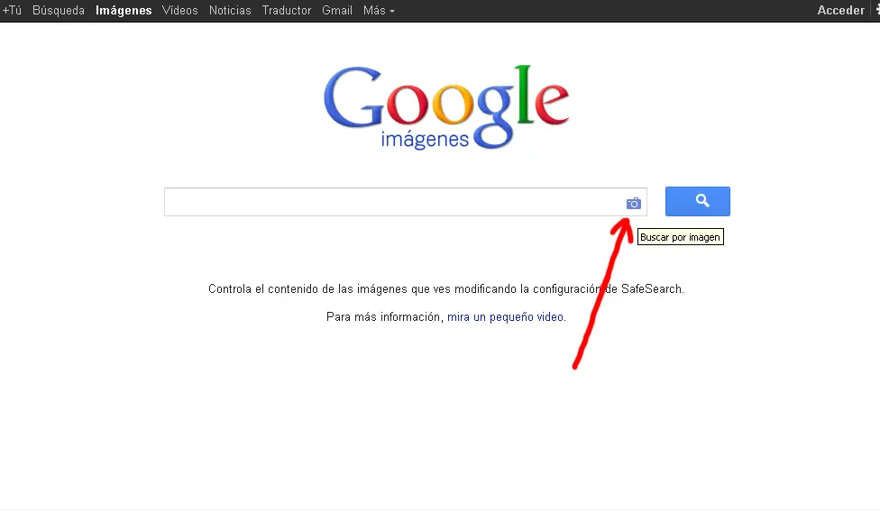Screen dimensions: 880x512
Task: Open Traductor from the top bar
Action: click(x=287, y=10)
